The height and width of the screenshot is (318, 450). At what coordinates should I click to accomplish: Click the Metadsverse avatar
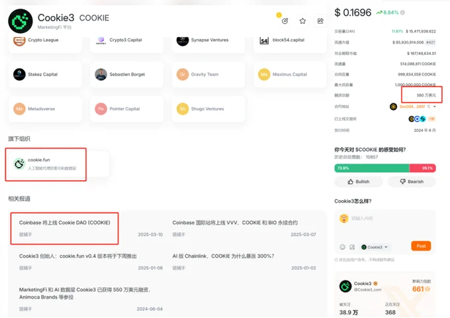pyautogui.click(x=19, y=109)
